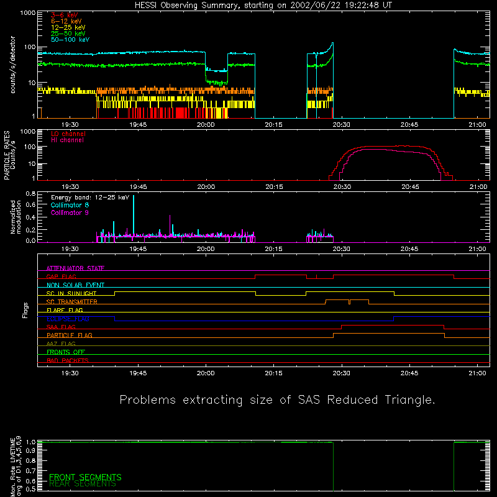
Task: Click the HESSI Observing Summary title text
Action: (263, 6)
